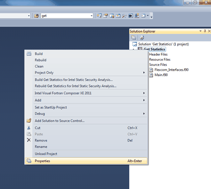Viewport: 211px width, 189px height.
Task: Select the Get Statistics project node
Action: [154, 49]
